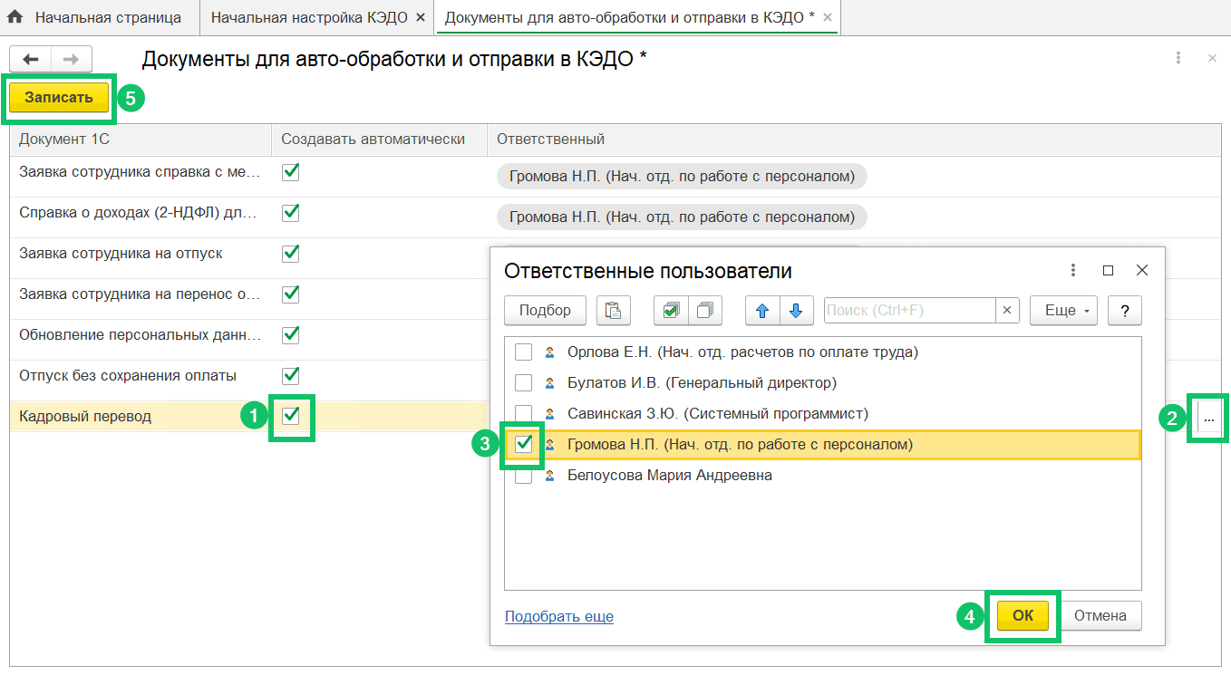Image resolution: width=1231 pixels, height=675 pixels.
Task: Click the home icon on Начальная страница tab
Action: 15,17
